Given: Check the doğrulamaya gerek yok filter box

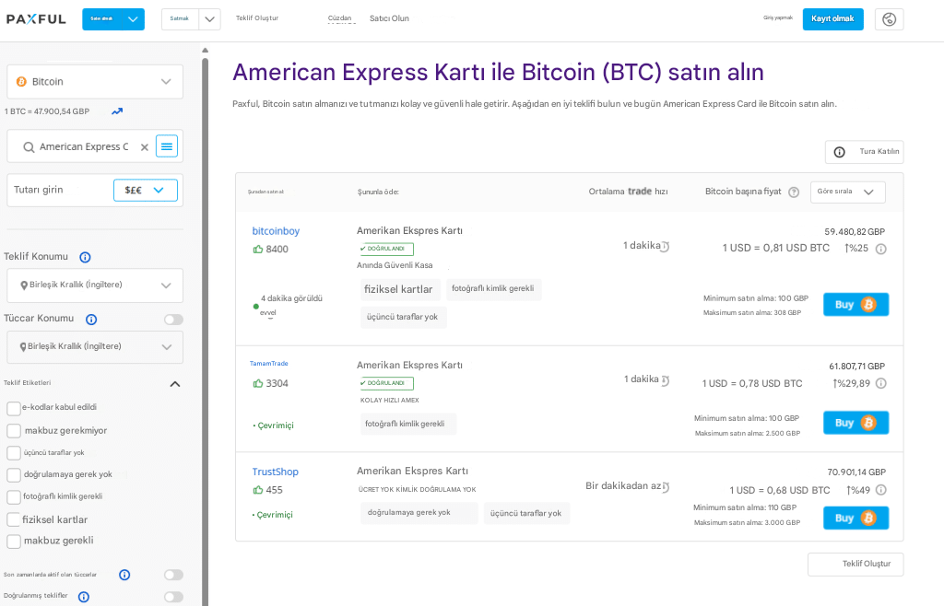Looking at the screenshot, I should pos(13,475).
